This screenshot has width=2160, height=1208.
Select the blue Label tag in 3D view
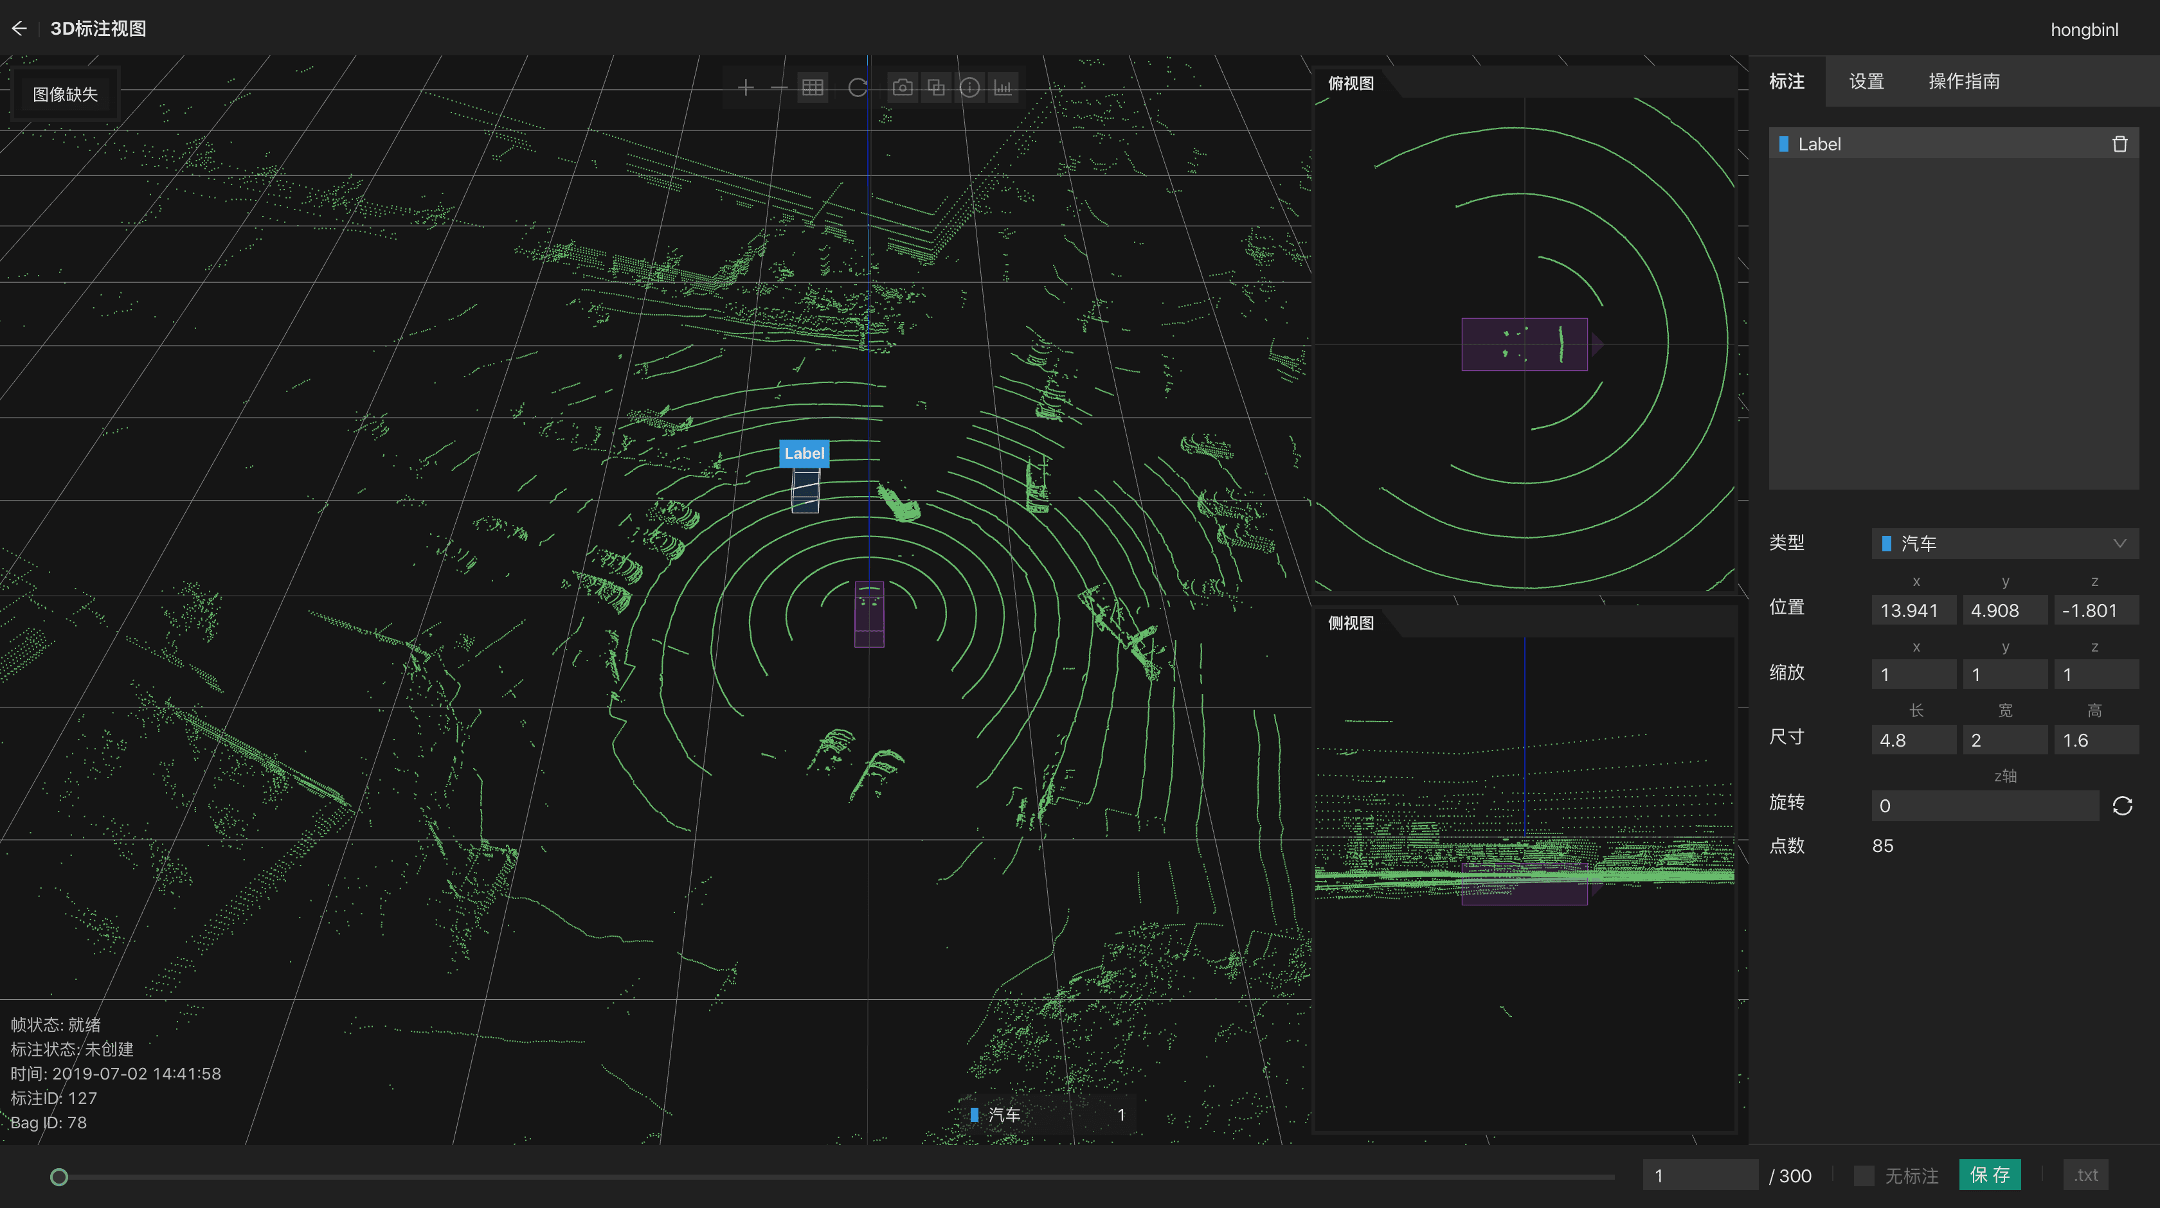[x=804, y=454]
